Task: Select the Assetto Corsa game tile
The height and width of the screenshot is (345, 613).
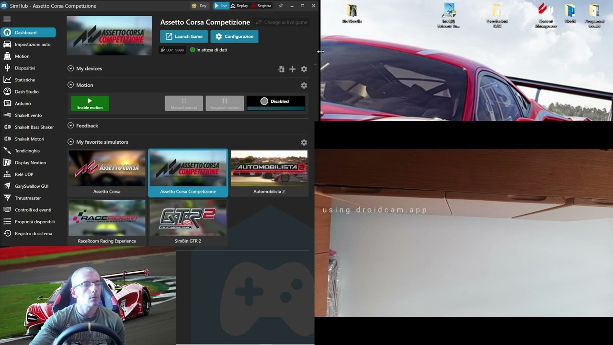Action: tap(107, 173)
